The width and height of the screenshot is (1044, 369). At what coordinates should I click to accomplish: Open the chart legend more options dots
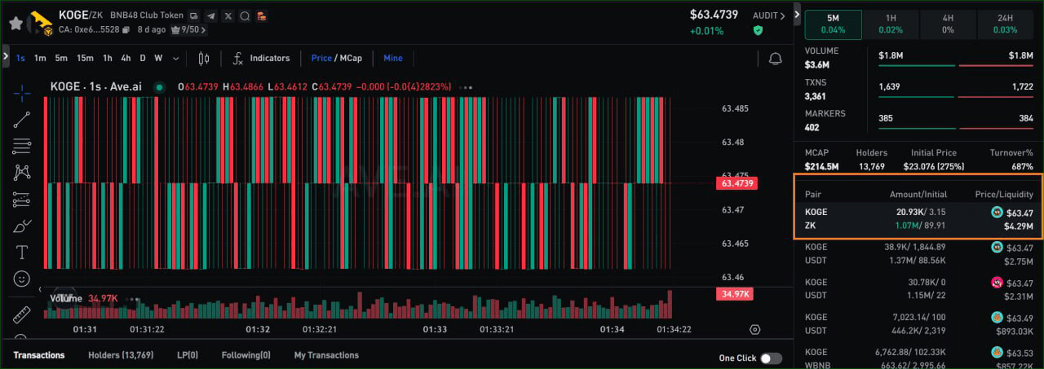[x=467, y=86]
